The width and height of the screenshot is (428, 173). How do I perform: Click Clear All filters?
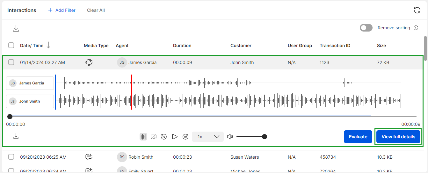click(x=96, y=10)
